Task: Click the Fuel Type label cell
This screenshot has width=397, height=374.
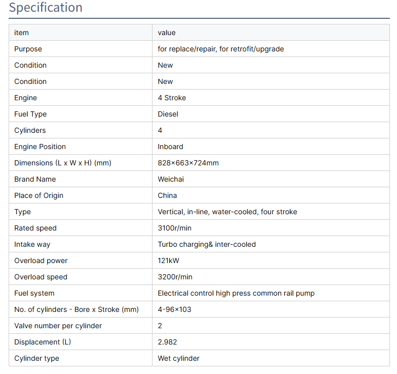Action: coord(30,114)
